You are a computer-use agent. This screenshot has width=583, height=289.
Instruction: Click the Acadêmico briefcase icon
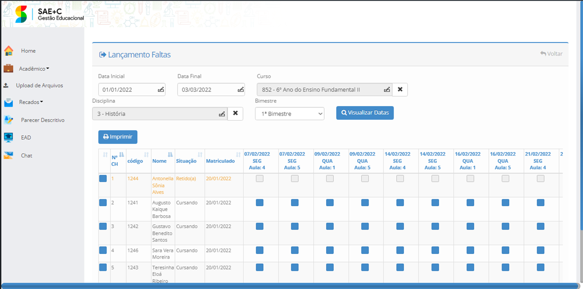pyautogui.click(x=8, y=69)
